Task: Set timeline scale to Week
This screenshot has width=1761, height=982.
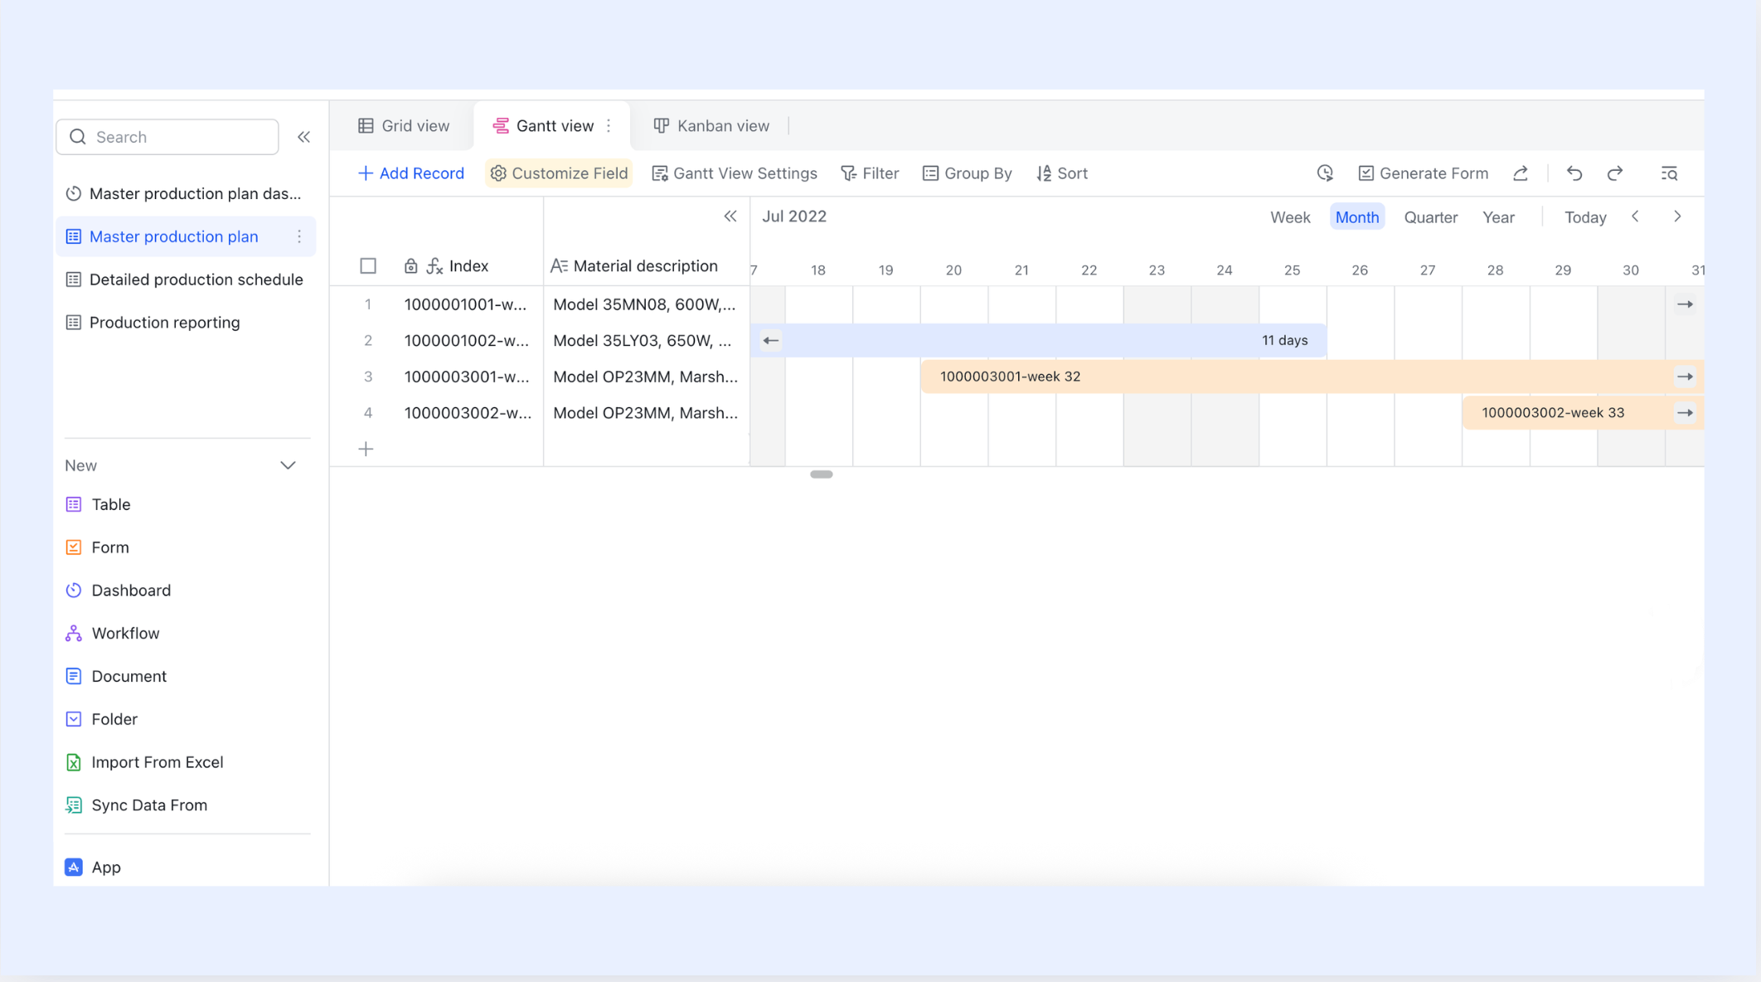Action: [x=1290, y=217]
